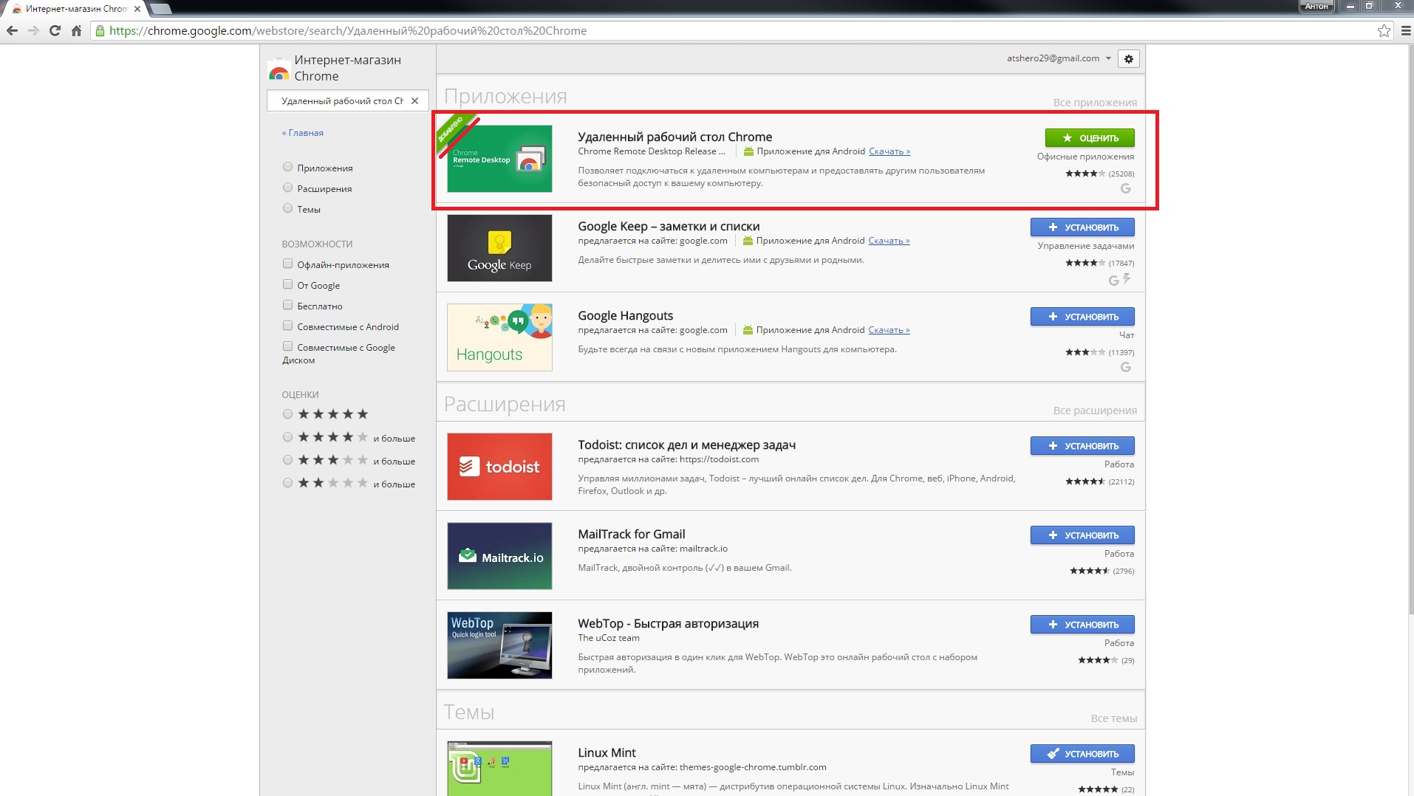The height and width of the screenshot is (796, 1414).
Task: Click the Управление задачами category link
Action: click(x=1086, y=246)
